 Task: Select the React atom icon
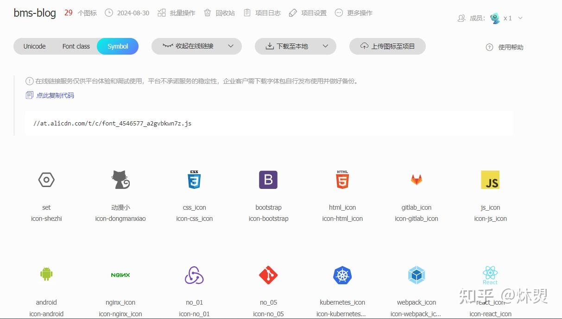click(490, 275)
